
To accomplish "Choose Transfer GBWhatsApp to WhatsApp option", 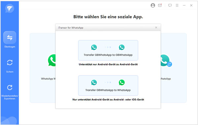I will 108,86.
